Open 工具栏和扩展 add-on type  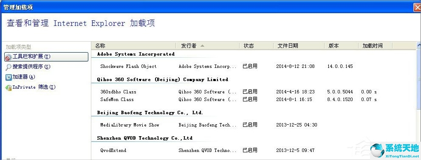pyautogui.click(x=46, y=57)
